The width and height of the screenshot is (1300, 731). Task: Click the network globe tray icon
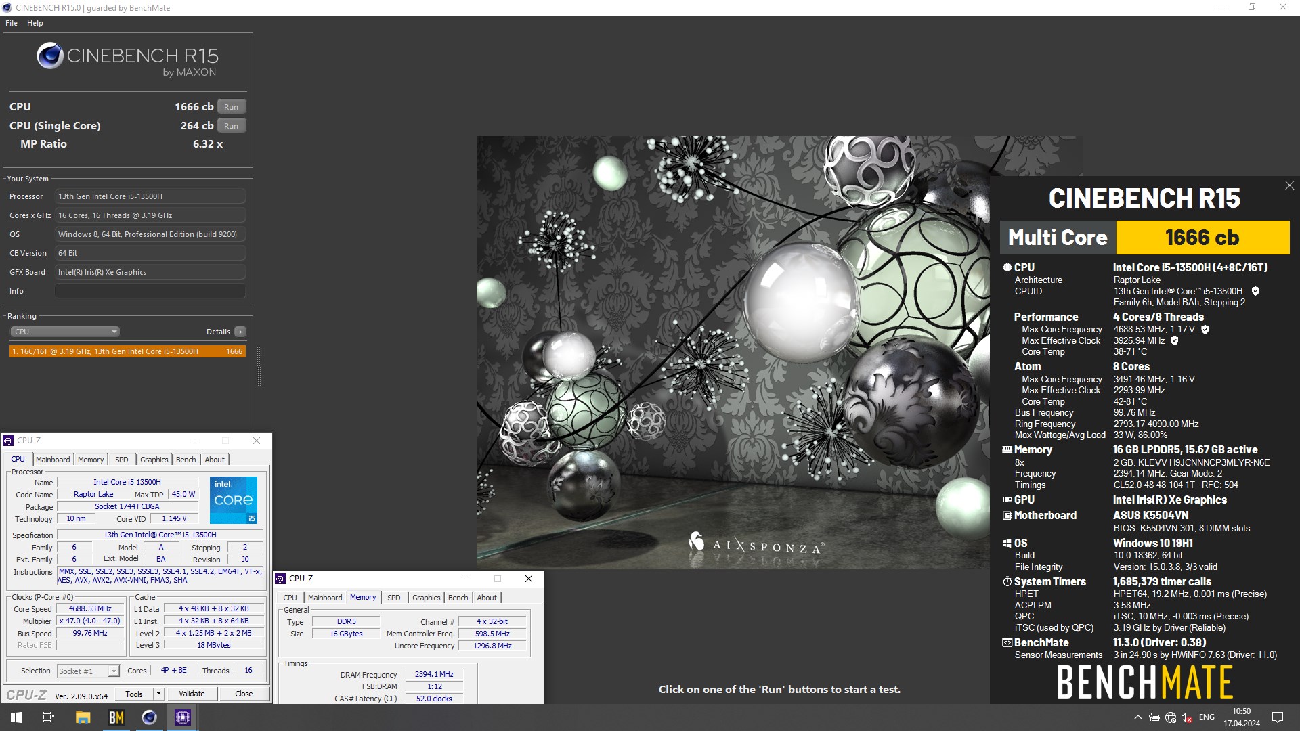[1171, 717]
